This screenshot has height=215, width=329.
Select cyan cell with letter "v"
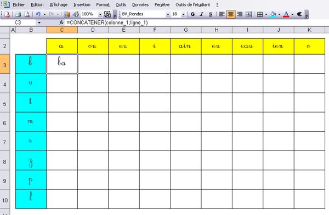point(31,83)
